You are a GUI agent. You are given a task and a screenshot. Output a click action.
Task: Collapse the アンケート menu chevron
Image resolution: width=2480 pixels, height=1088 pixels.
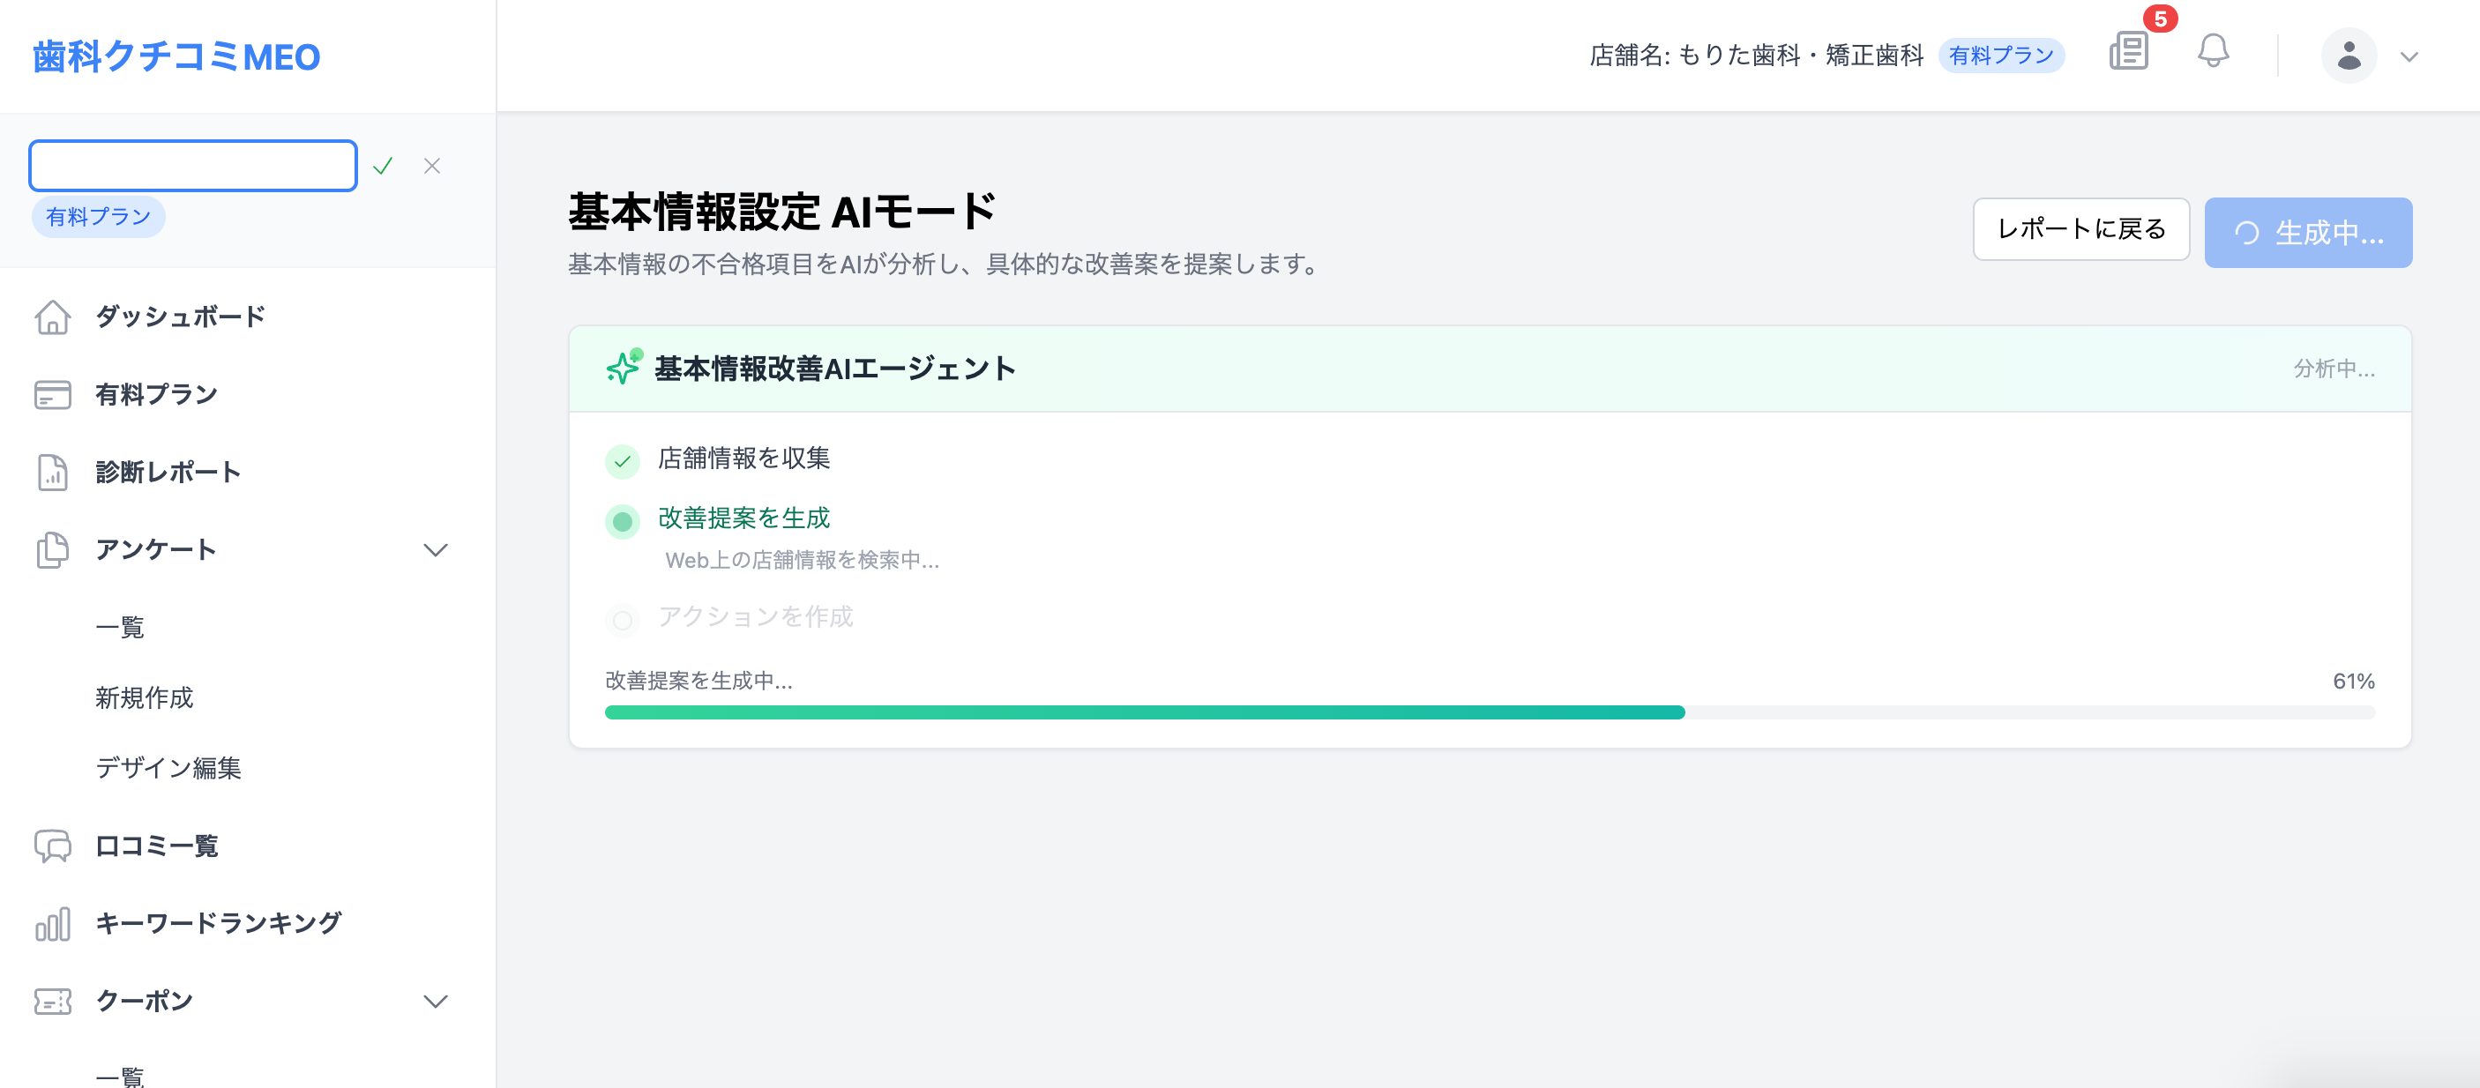pyautogui.click(x=437, y=550)
